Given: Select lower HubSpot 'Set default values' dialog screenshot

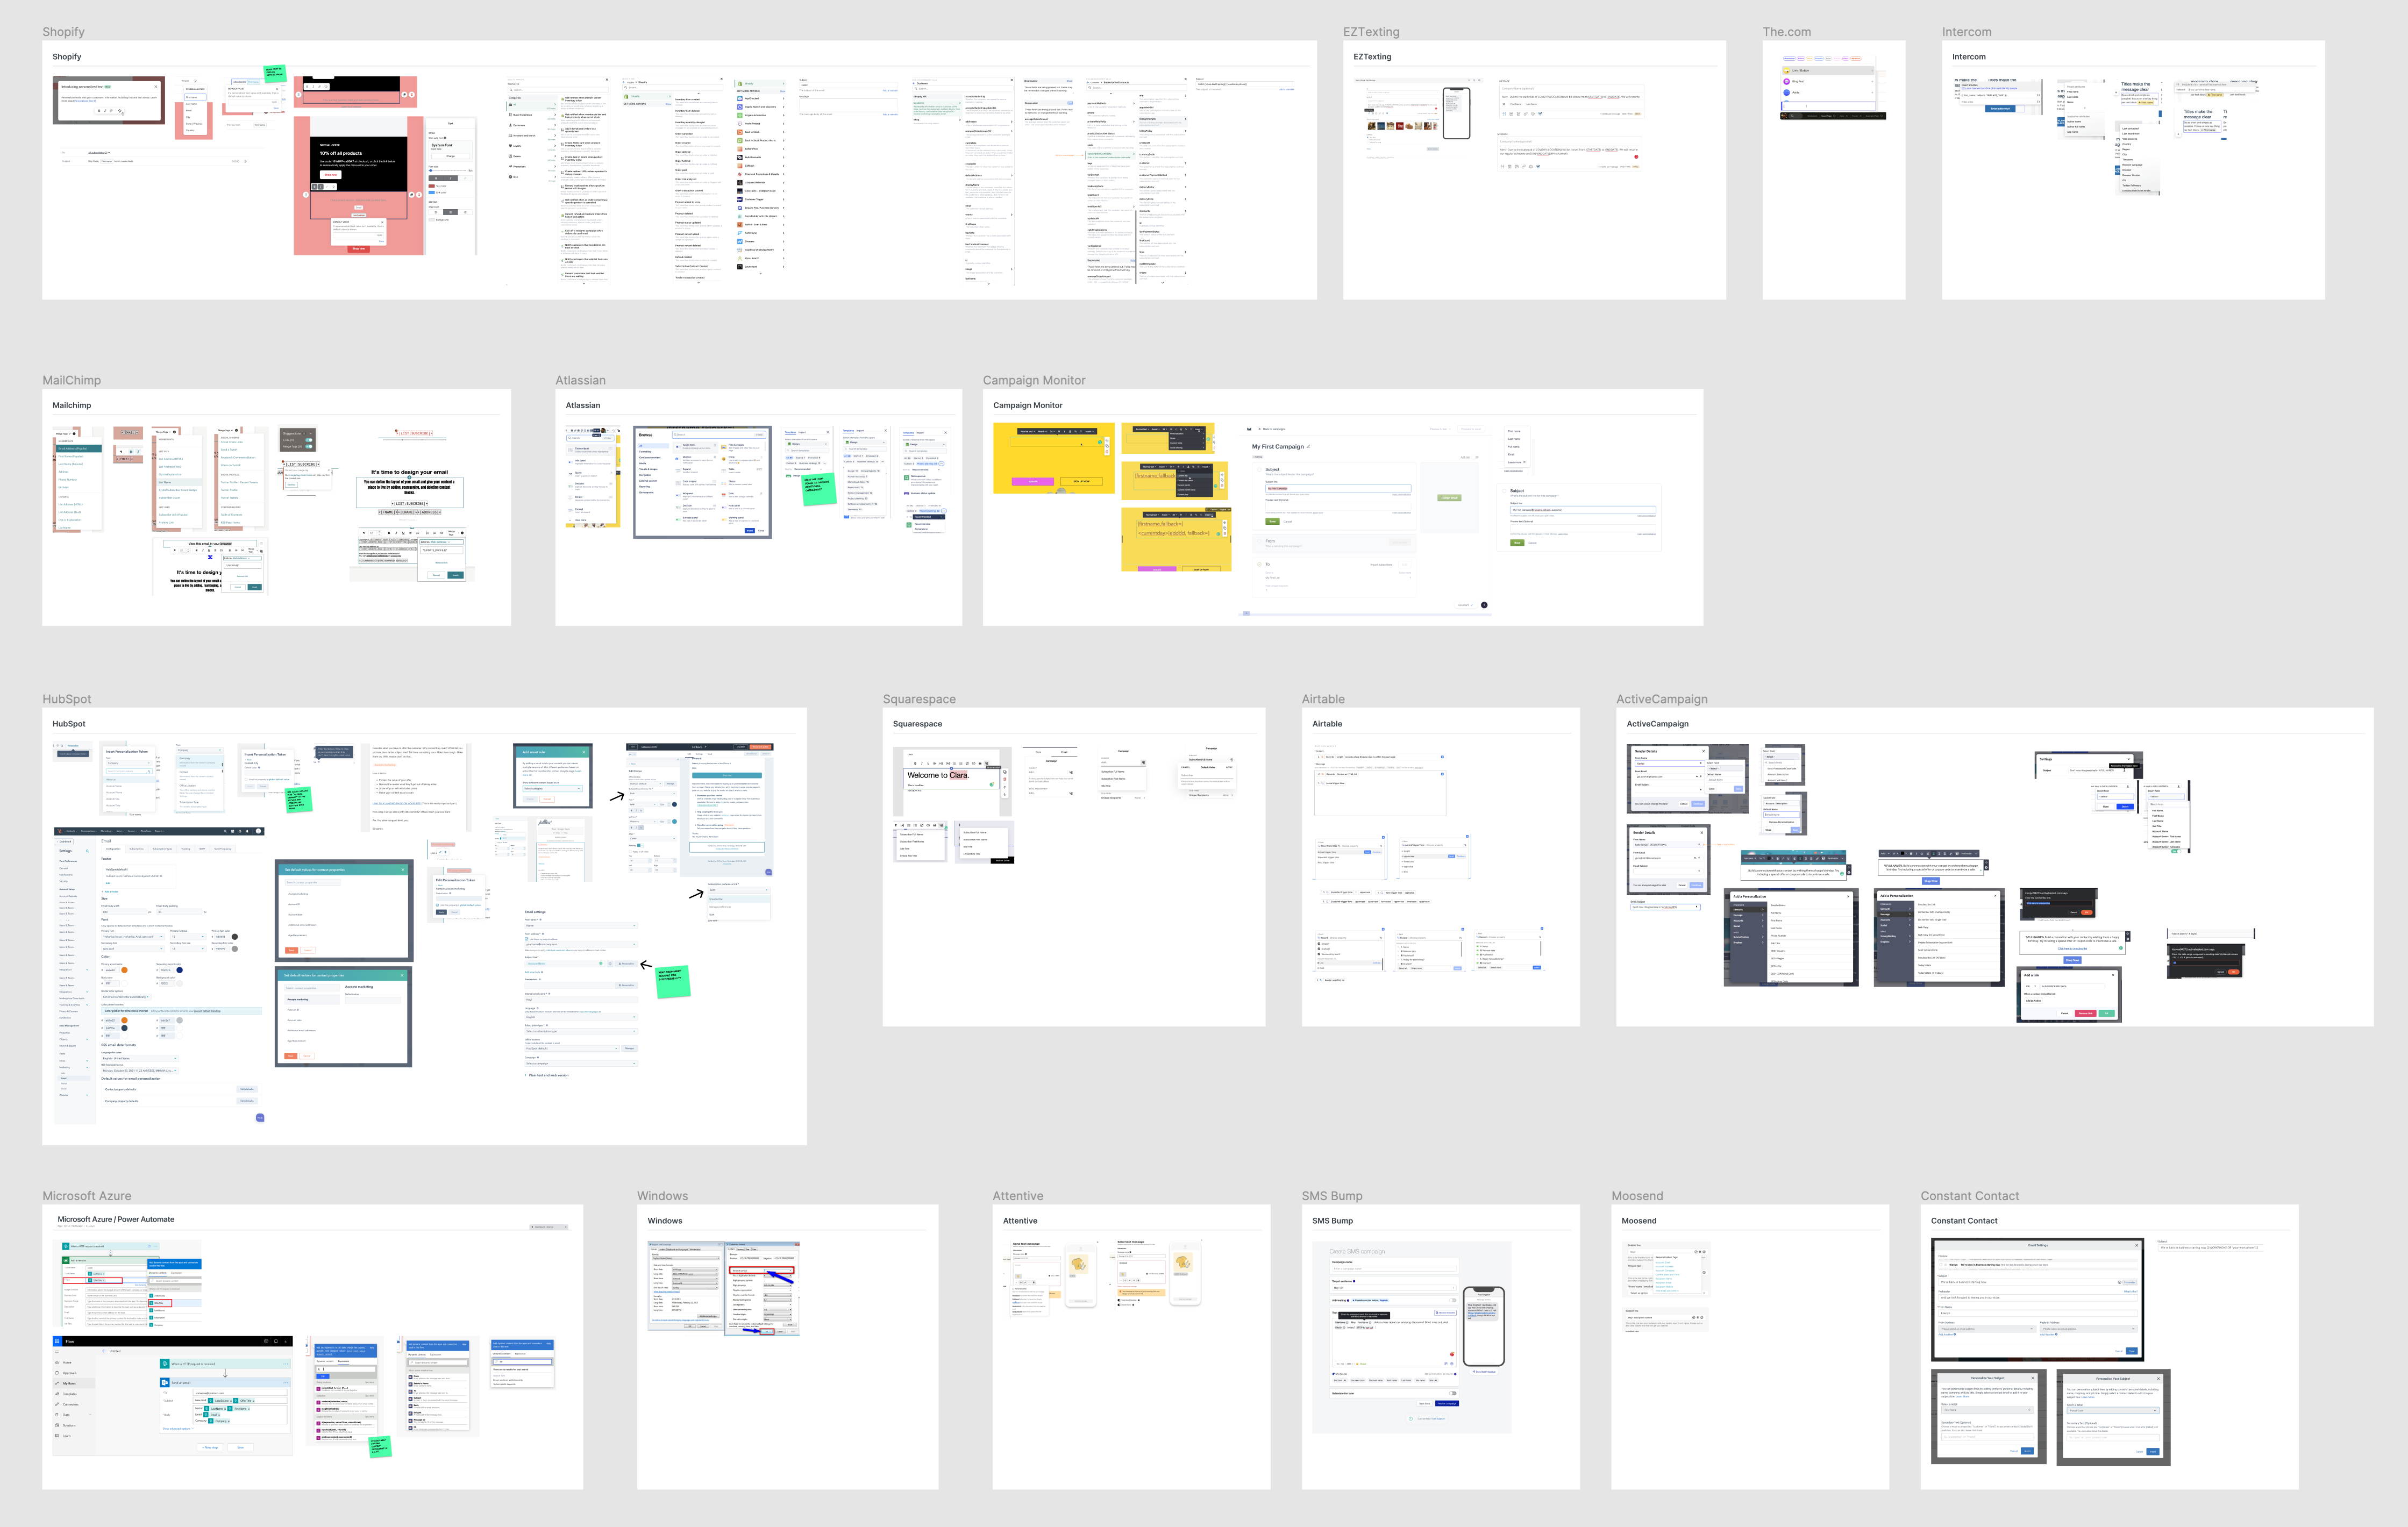Looking at the screenshot, I should pyautogui.click(x=343, y=1016).
